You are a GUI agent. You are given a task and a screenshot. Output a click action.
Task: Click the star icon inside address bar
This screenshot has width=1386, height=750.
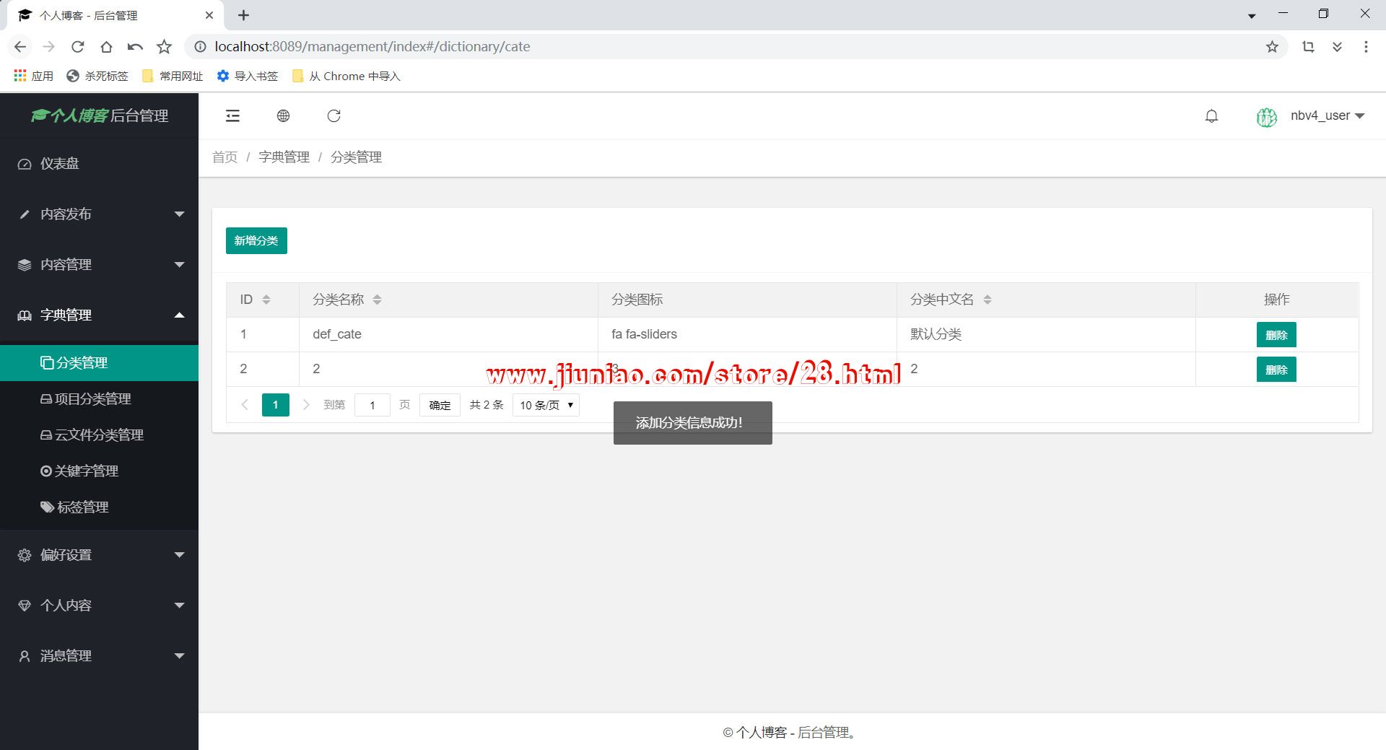tap(1272, 47)
